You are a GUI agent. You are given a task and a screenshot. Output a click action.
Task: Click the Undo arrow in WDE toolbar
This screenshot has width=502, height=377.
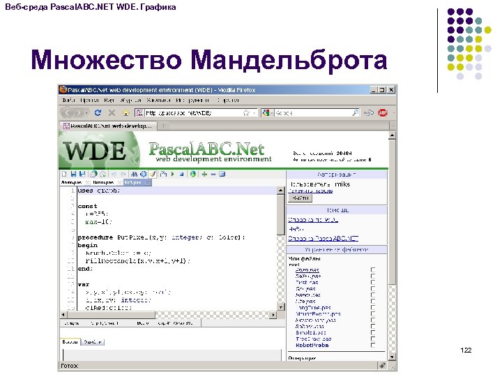pyautogui.click(x=114, y=174)
